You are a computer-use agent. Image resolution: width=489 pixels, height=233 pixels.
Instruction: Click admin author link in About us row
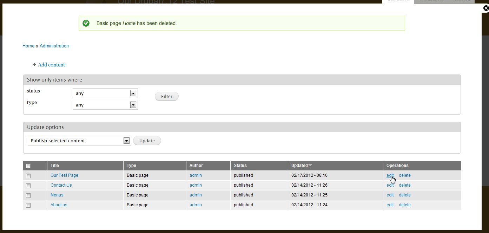click(x=196, y=205)
